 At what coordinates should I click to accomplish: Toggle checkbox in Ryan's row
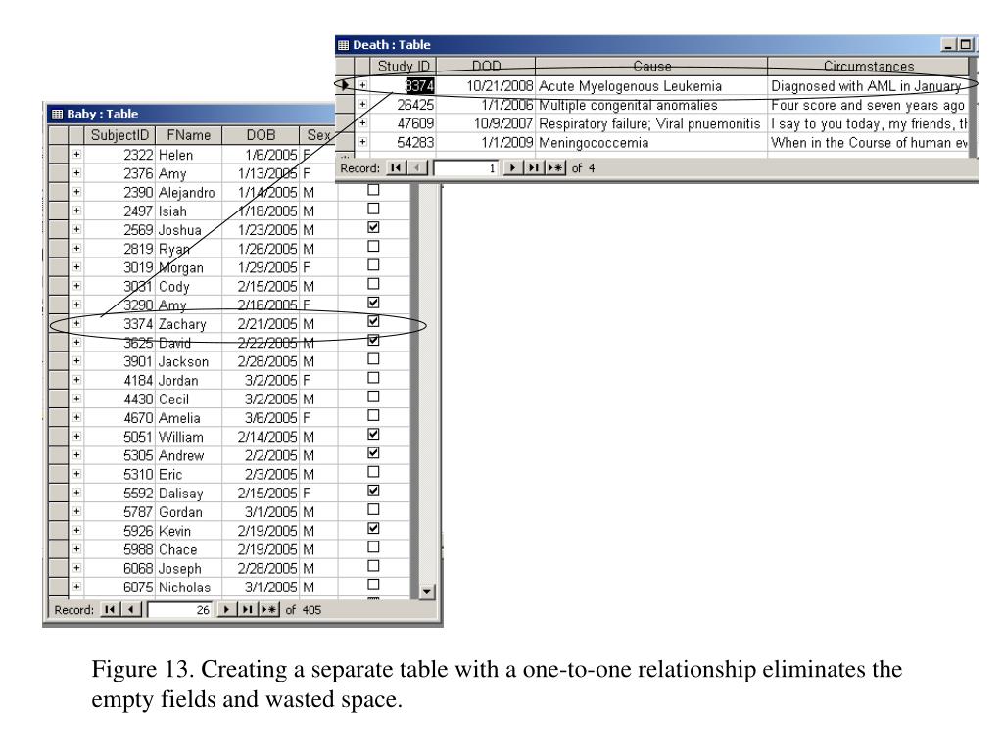click(373, 246)
